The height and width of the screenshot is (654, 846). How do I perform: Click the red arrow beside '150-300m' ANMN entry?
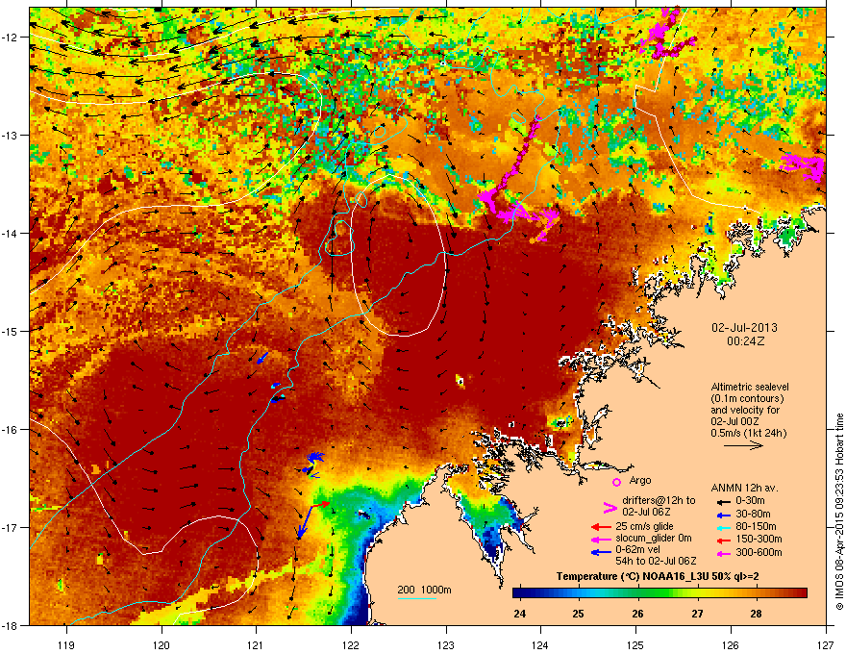click(724, 540)
